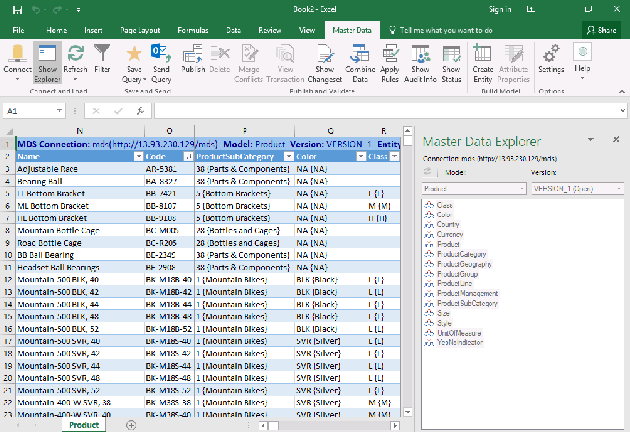Image resolution: width=630 pixels, height=432 pixels.
Task: Open the Name Box dropdown arrow
Action: [x=60, y=111]
